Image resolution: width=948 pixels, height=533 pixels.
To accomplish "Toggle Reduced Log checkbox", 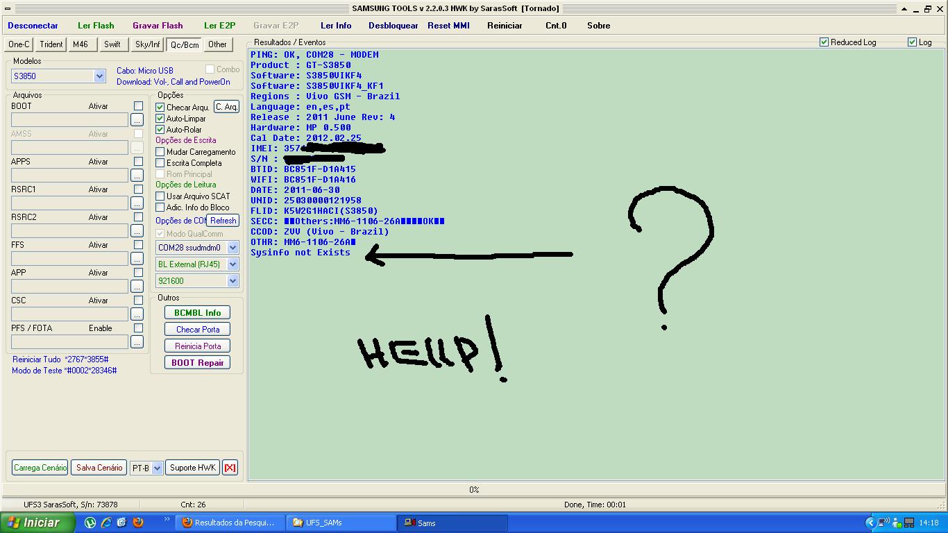I will tap(824, 42).
